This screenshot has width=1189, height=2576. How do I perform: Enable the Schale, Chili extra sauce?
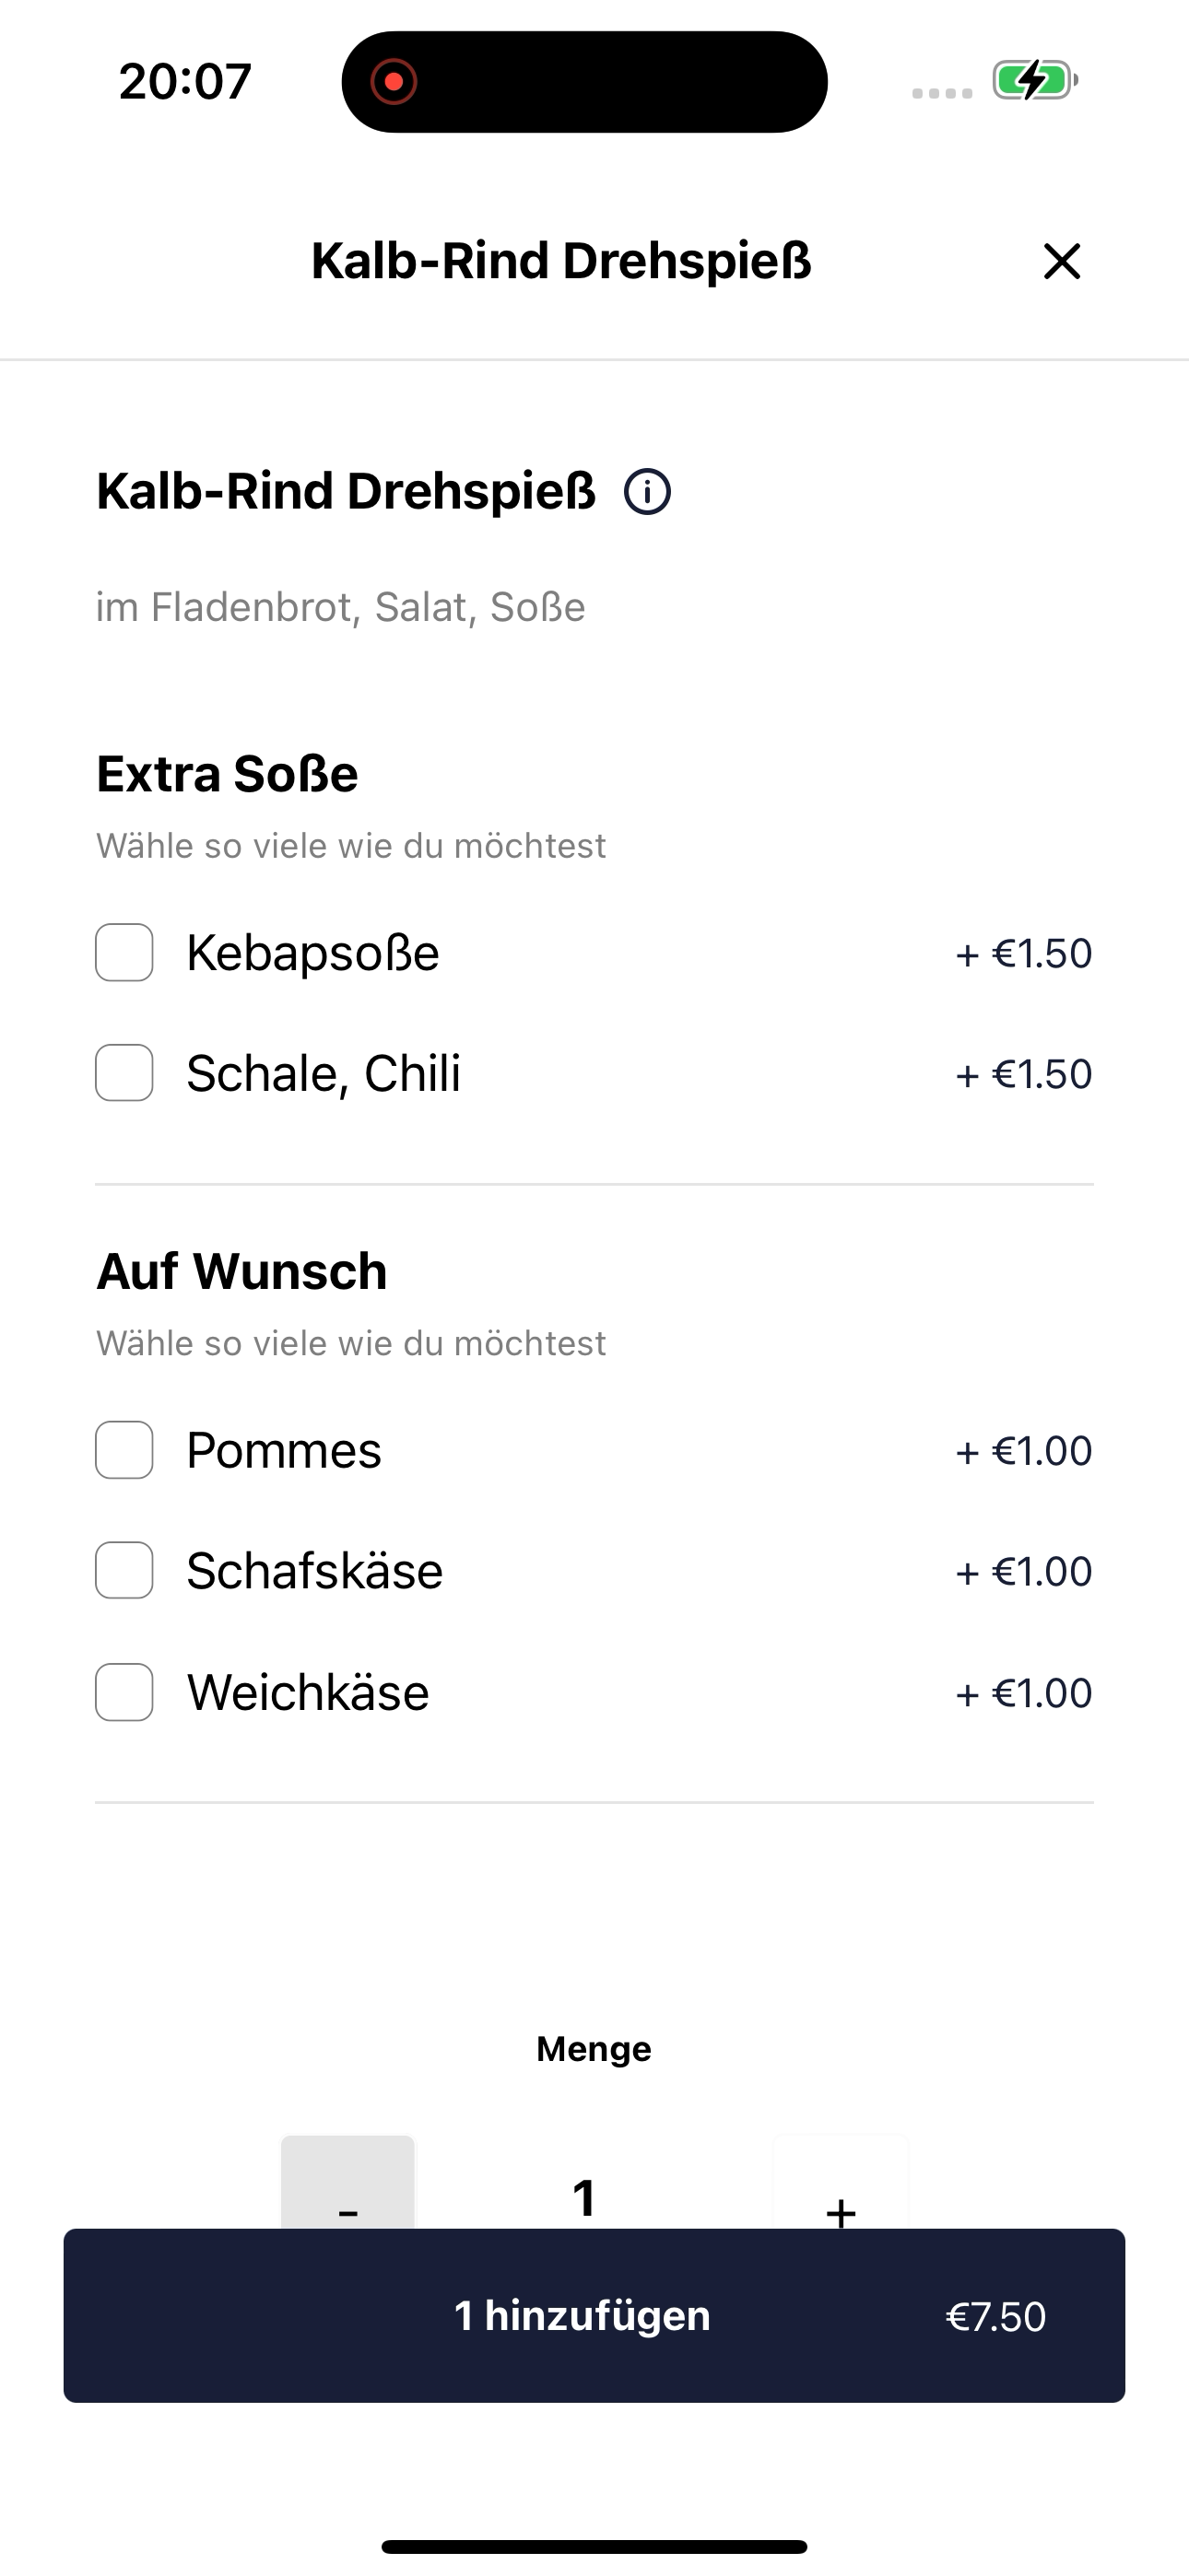124,1073
